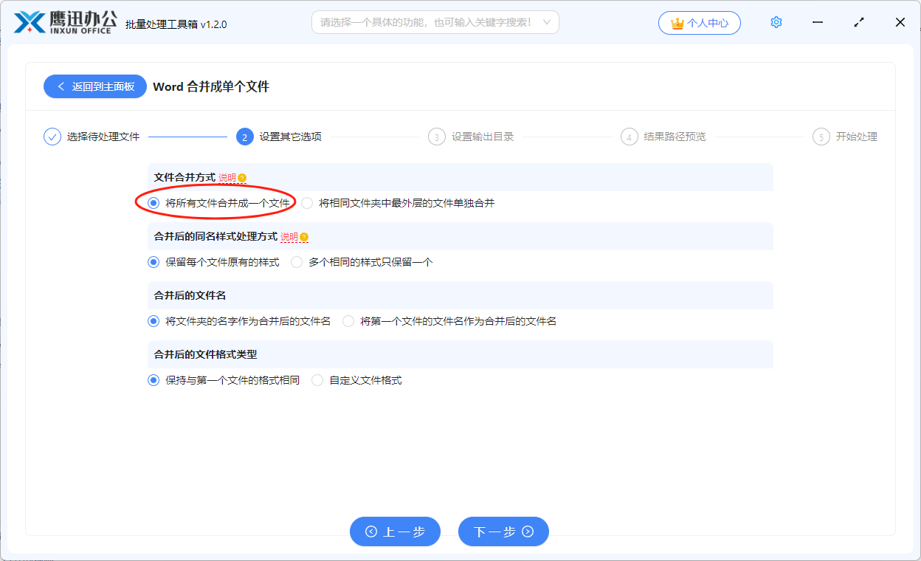921x561 pixels.
Task: Click 下一步 button
Action: coord(503,531)
